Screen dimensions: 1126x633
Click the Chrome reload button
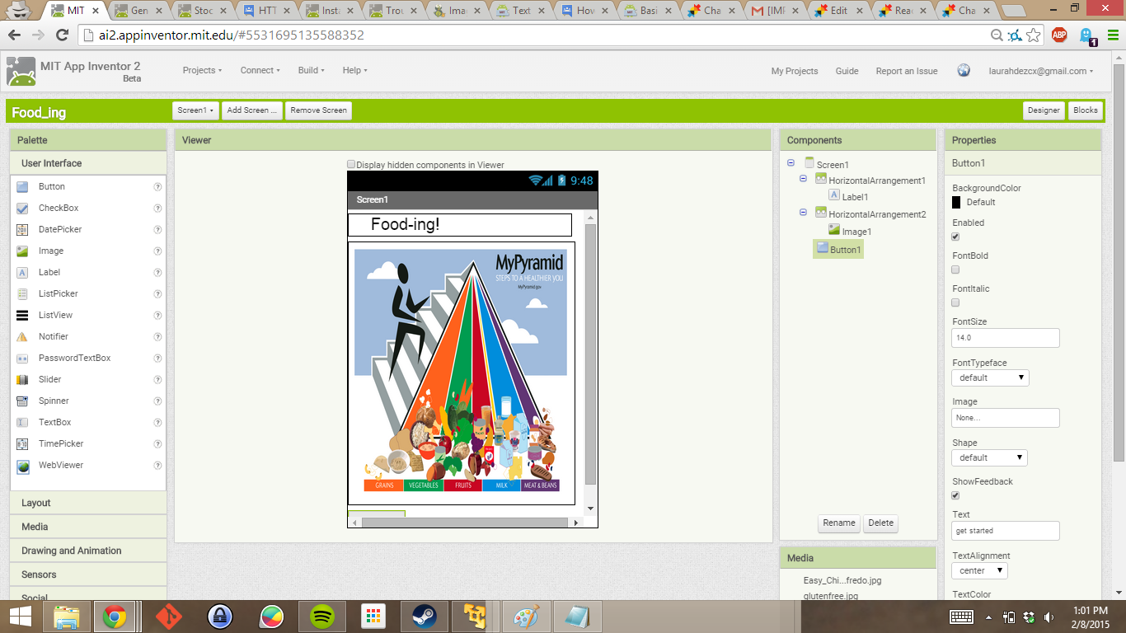point(62,35)
